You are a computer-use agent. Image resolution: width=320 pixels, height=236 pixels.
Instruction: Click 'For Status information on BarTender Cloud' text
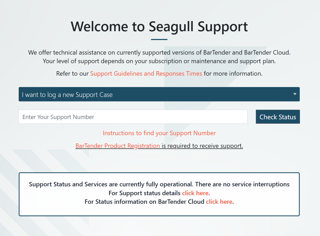click(x=145, y=202)
